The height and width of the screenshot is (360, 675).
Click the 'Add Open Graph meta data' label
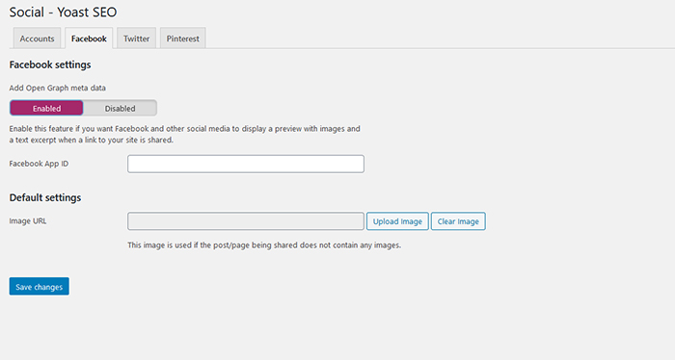(x=57, y=88)
